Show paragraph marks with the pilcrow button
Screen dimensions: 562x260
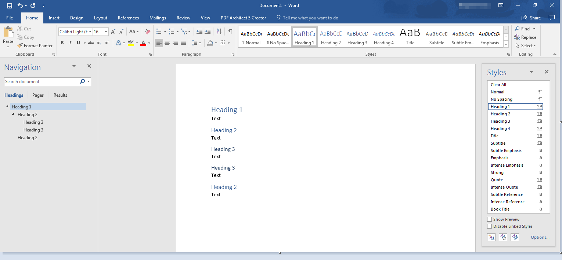pyautogui.click(x=230, y=32)
